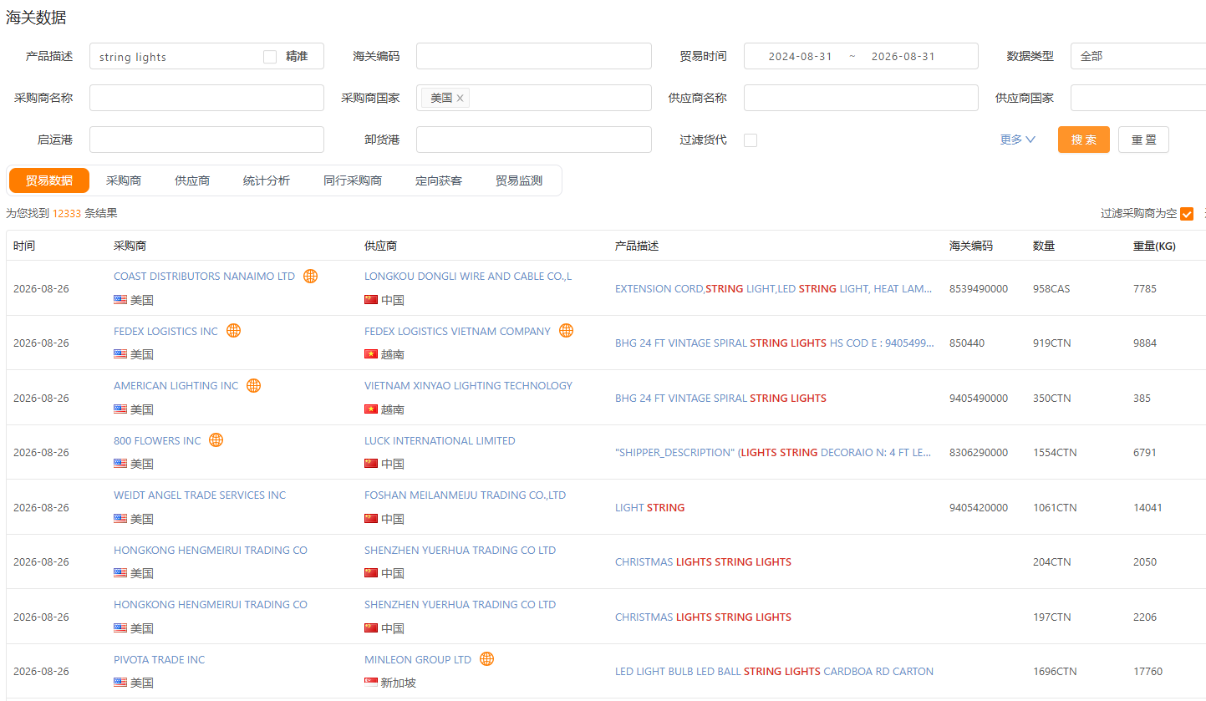Click quantity value 1696CTN
1206x701 pixels.
1055,671
